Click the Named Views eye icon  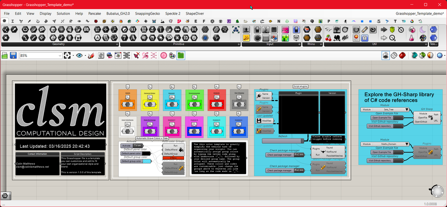point(79,55)
